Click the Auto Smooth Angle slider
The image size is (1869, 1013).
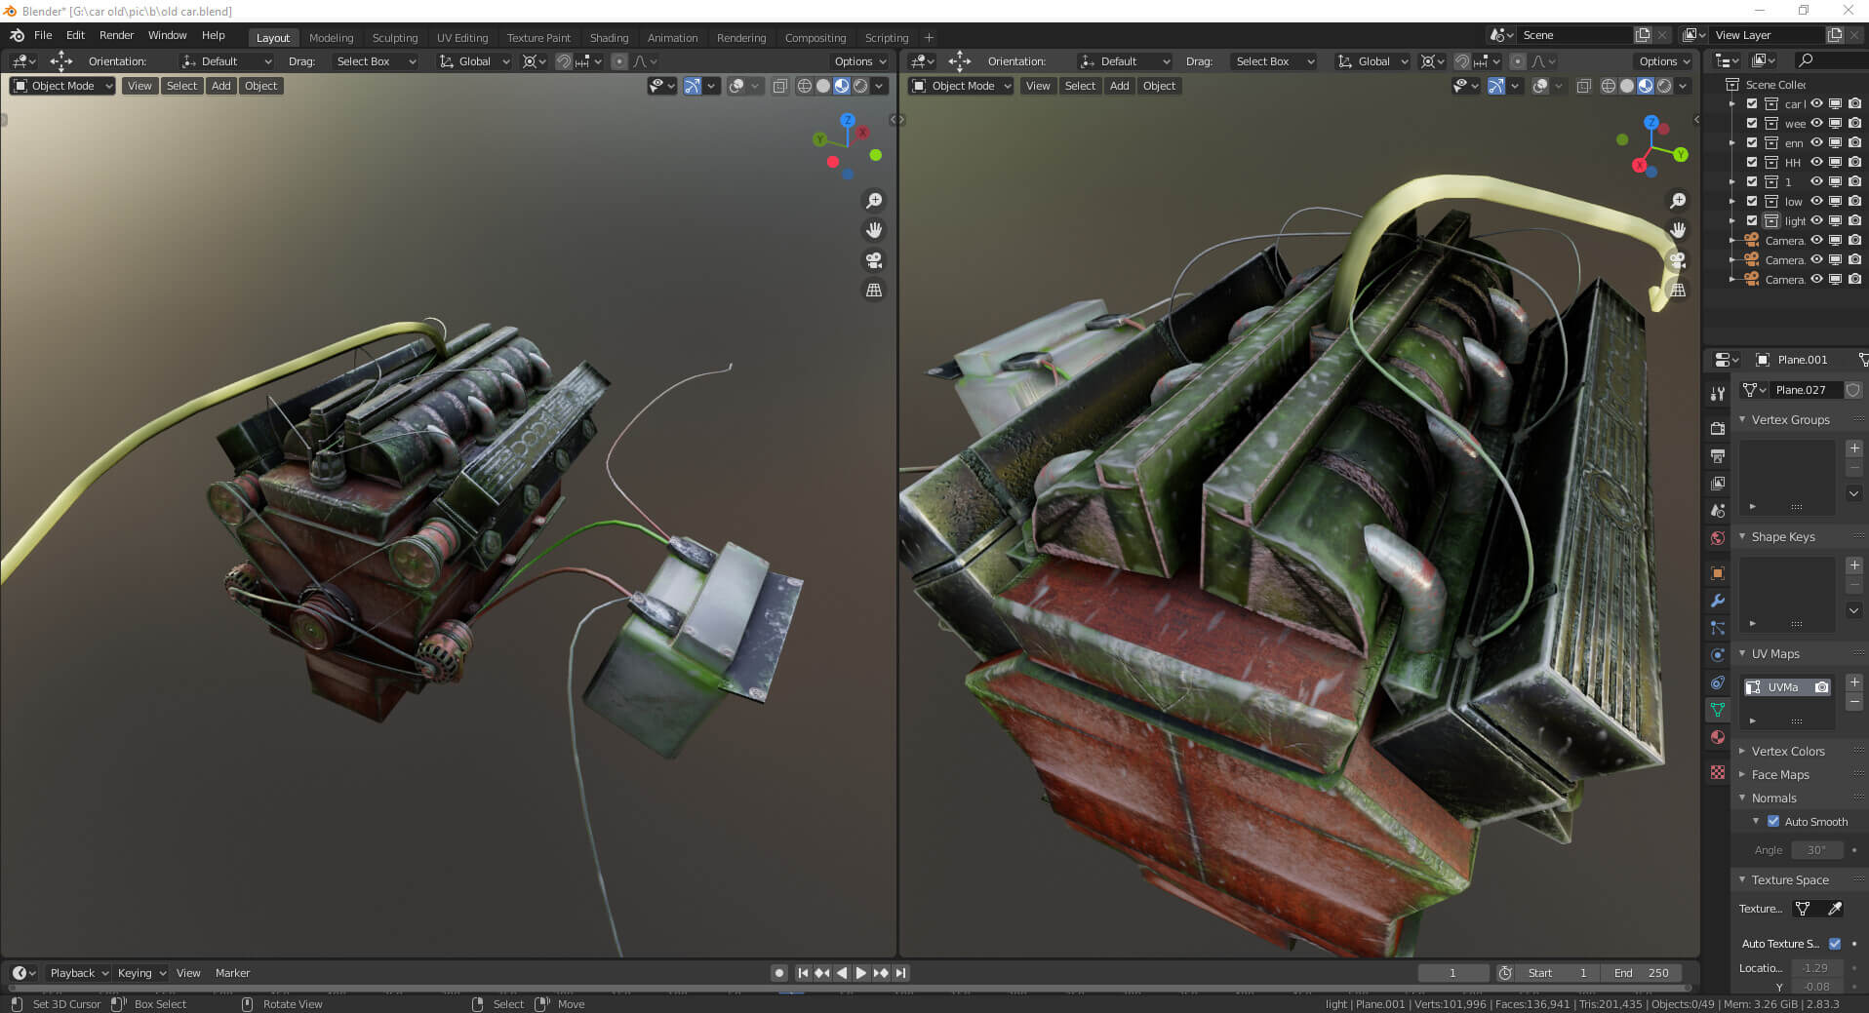(1815, 850)
